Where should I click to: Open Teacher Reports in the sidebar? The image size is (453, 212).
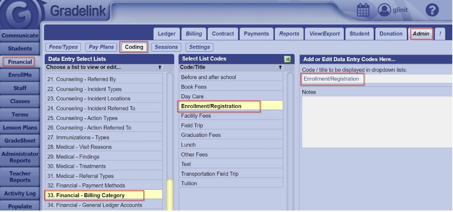click(20, 177)
